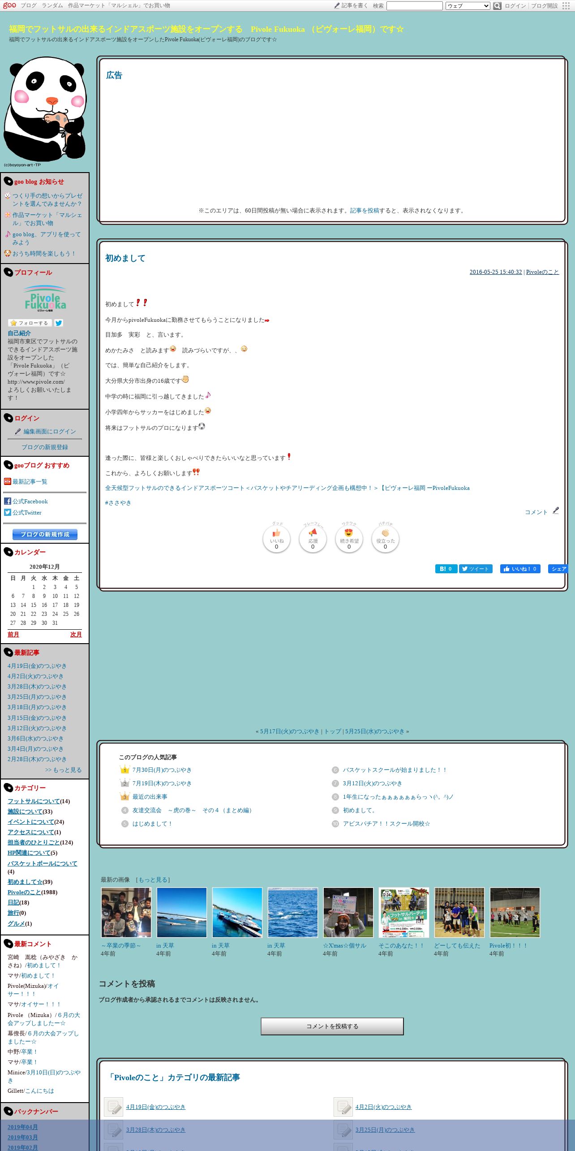The image size is (575, 1151).
Task: Open the ウェブ search scope dropdown
Action: (468, 6)
